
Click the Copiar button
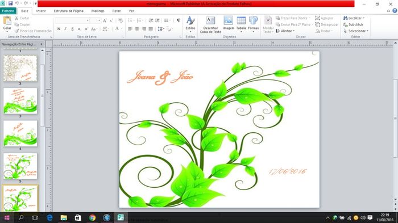click(22, 24)
